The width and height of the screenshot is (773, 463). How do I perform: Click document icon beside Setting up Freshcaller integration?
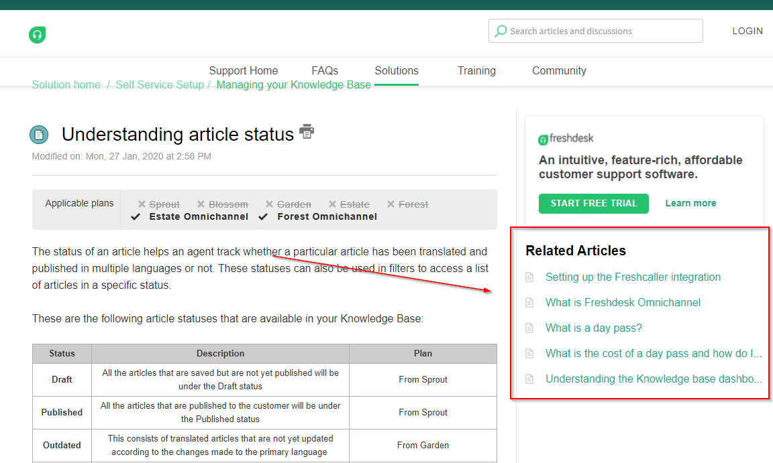(529, 277)
